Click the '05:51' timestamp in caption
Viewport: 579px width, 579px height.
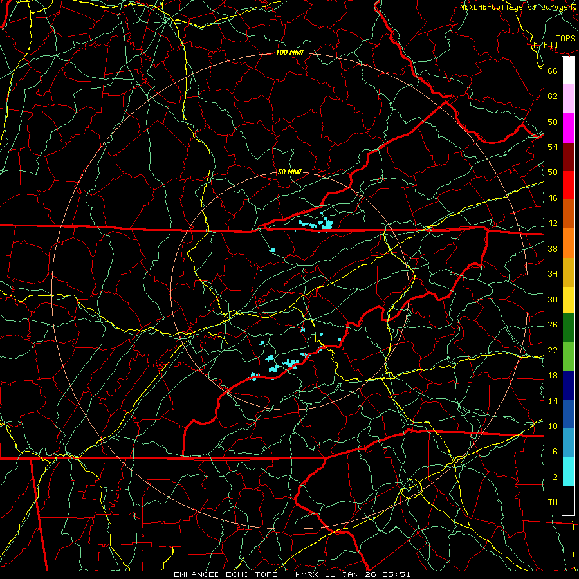pos(396,574)
